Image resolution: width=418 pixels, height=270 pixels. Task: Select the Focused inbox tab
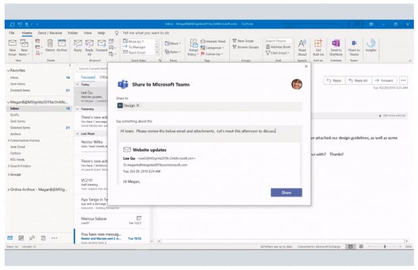pyautogui.click(x=88, y=77)
